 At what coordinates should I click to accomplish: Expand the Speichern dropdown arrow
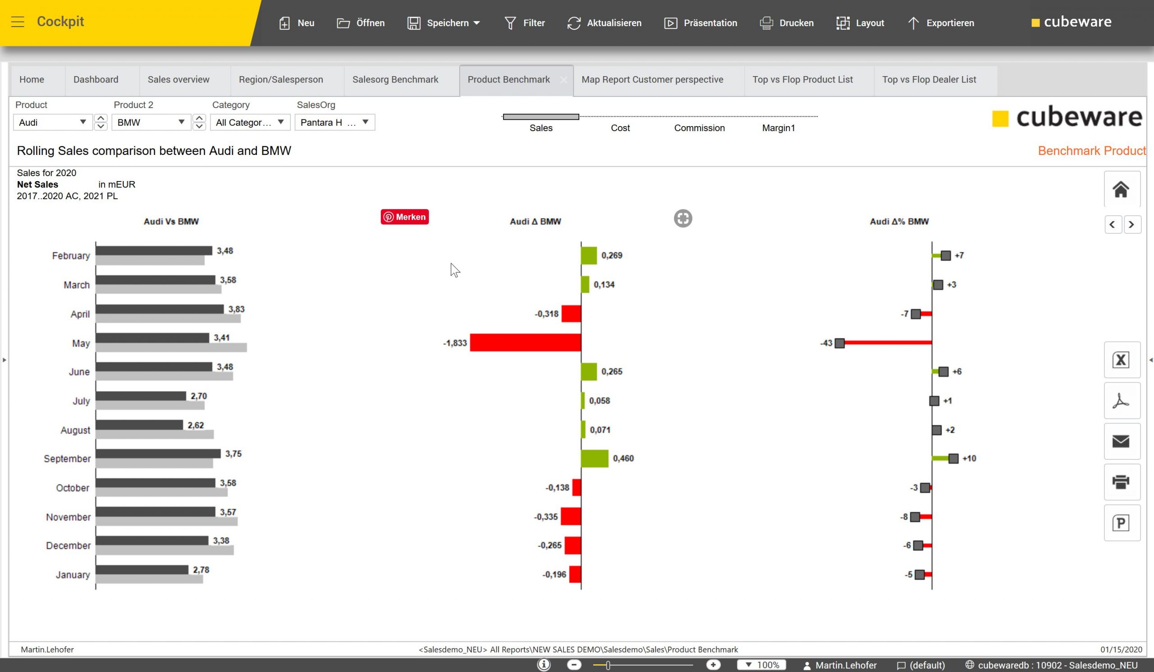point(476,23)
